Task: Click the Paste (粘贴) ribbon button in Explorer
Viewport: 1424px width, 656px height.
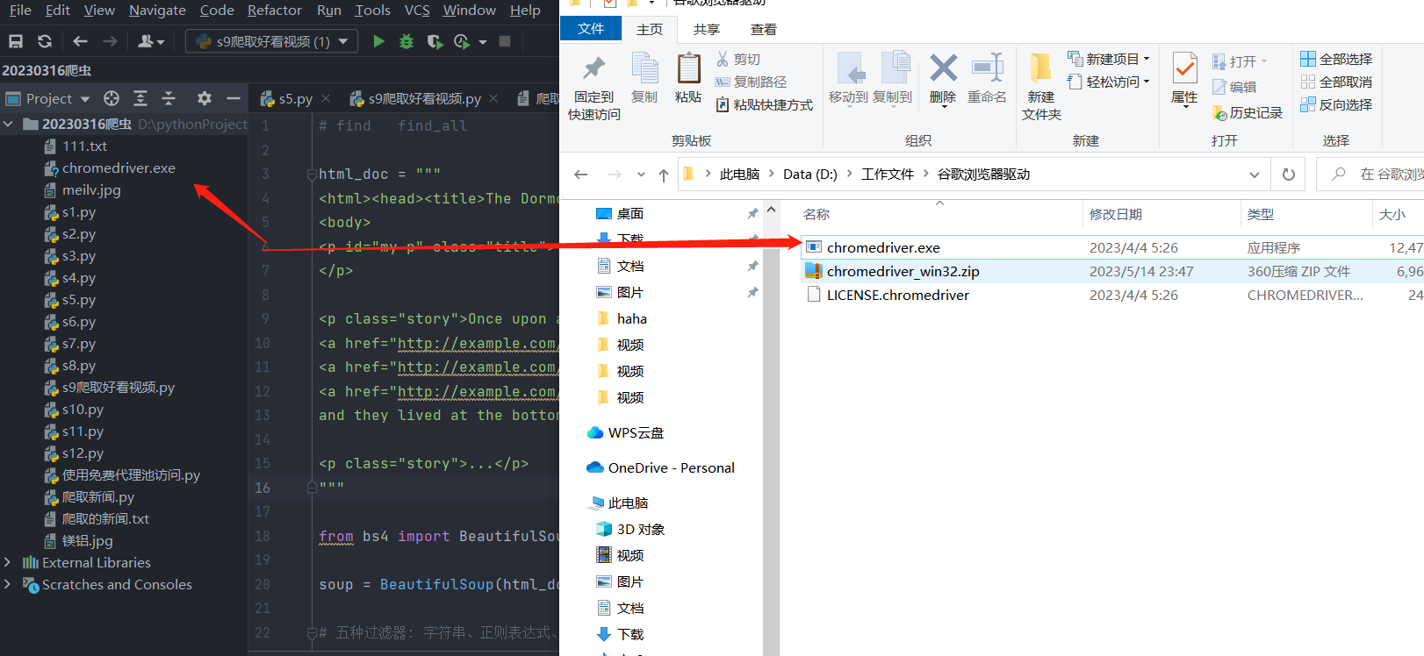Action: (688, 78)
